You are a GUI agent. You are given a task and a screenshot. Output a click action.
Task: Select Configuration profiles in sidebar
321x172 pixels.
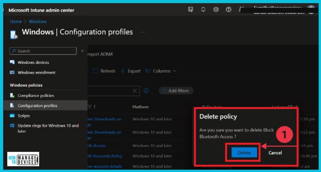(x=45, y=106)
